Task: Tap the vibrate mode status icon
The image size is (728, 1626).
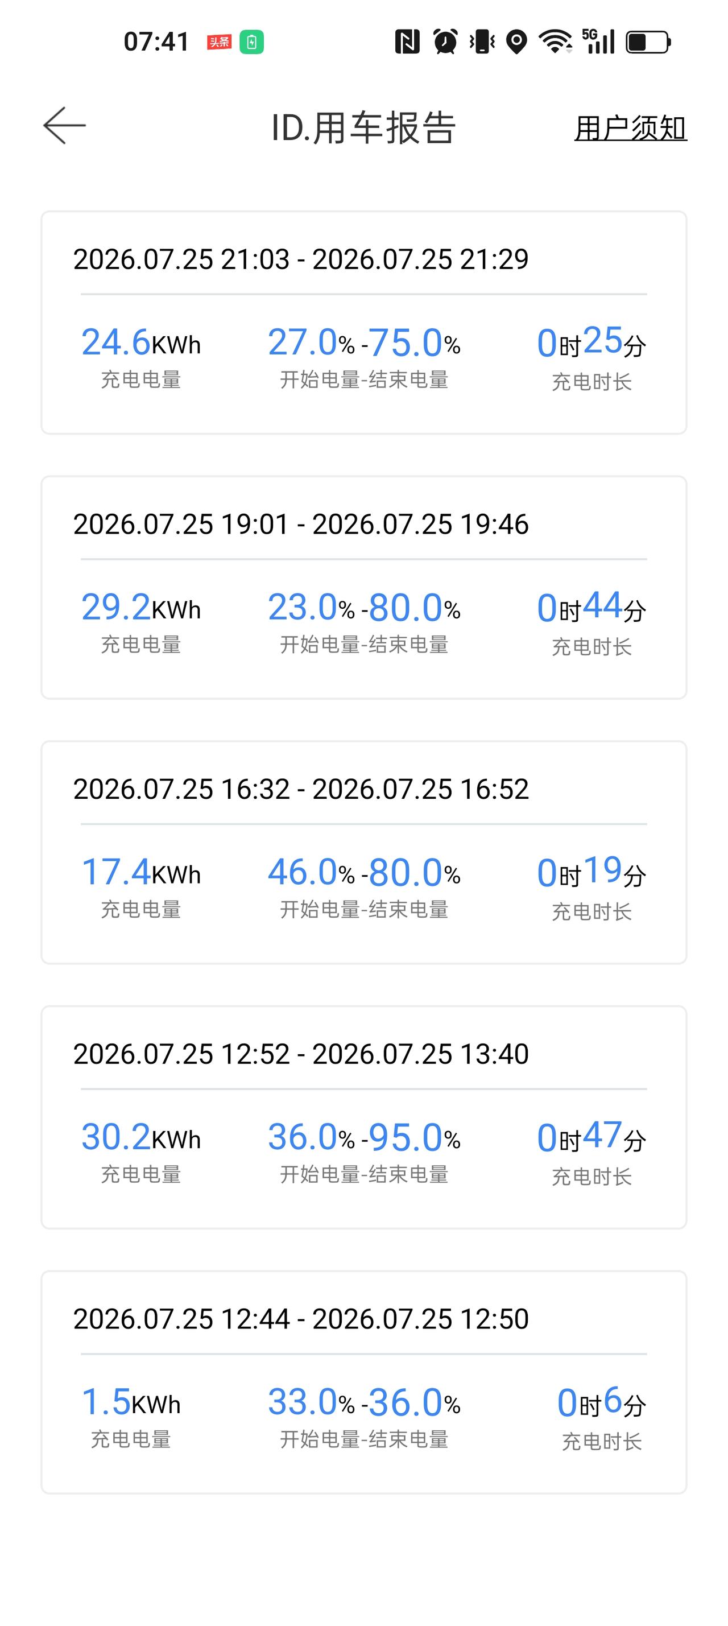Action: [482, 42]
